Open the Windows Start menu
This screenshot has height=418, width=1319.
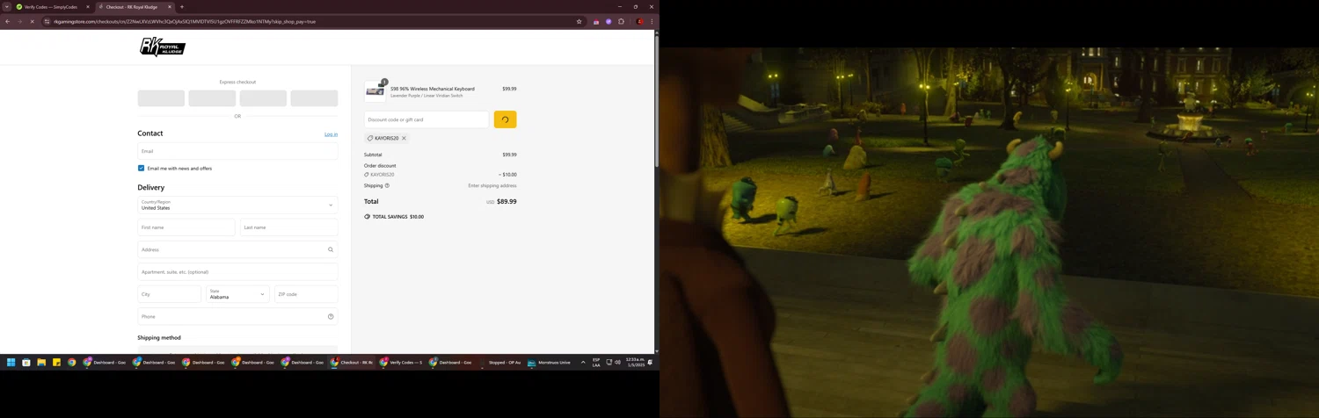[11, 362]
